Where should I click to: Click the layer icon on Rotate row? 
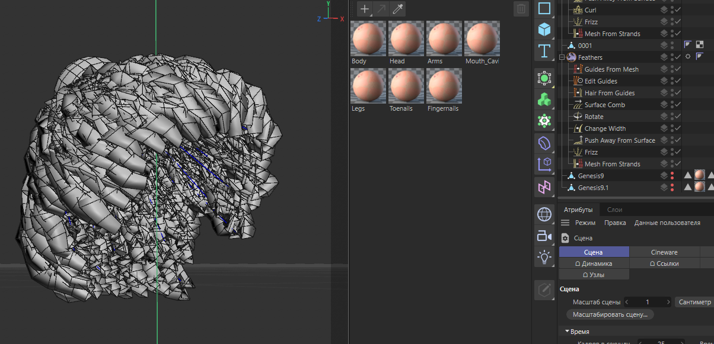tap(665, 117)
